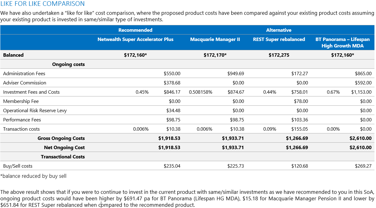Click the 0.508158% investment fee percentage
This screenshot has width=376, height=208.
200,92
